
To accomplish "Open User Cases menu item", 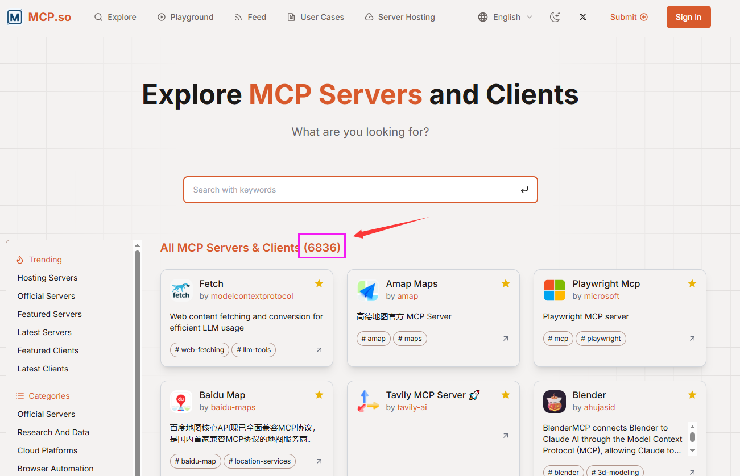I will 316,17.
